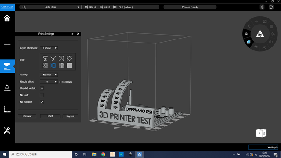Enable the No Raft checkbox
This screenshot has height=158, width=281.
(x=42, y=95)
